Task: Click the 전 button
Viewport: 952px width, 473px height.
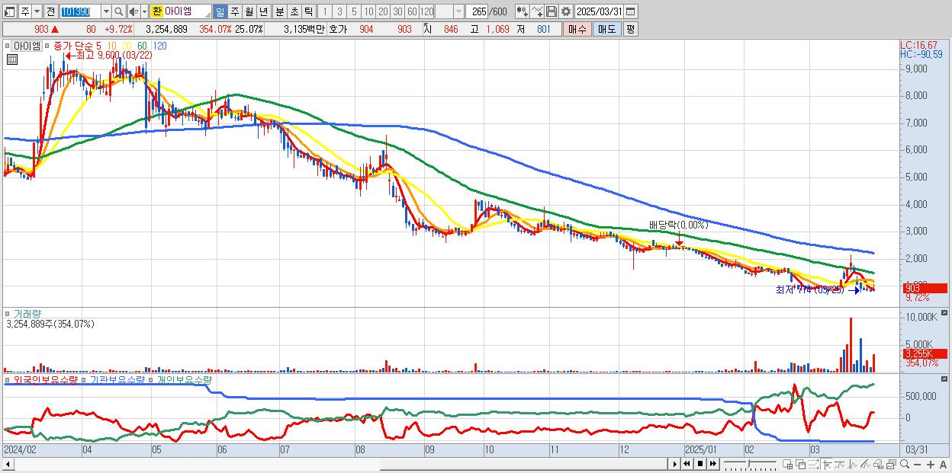Action: pos(50,11)
